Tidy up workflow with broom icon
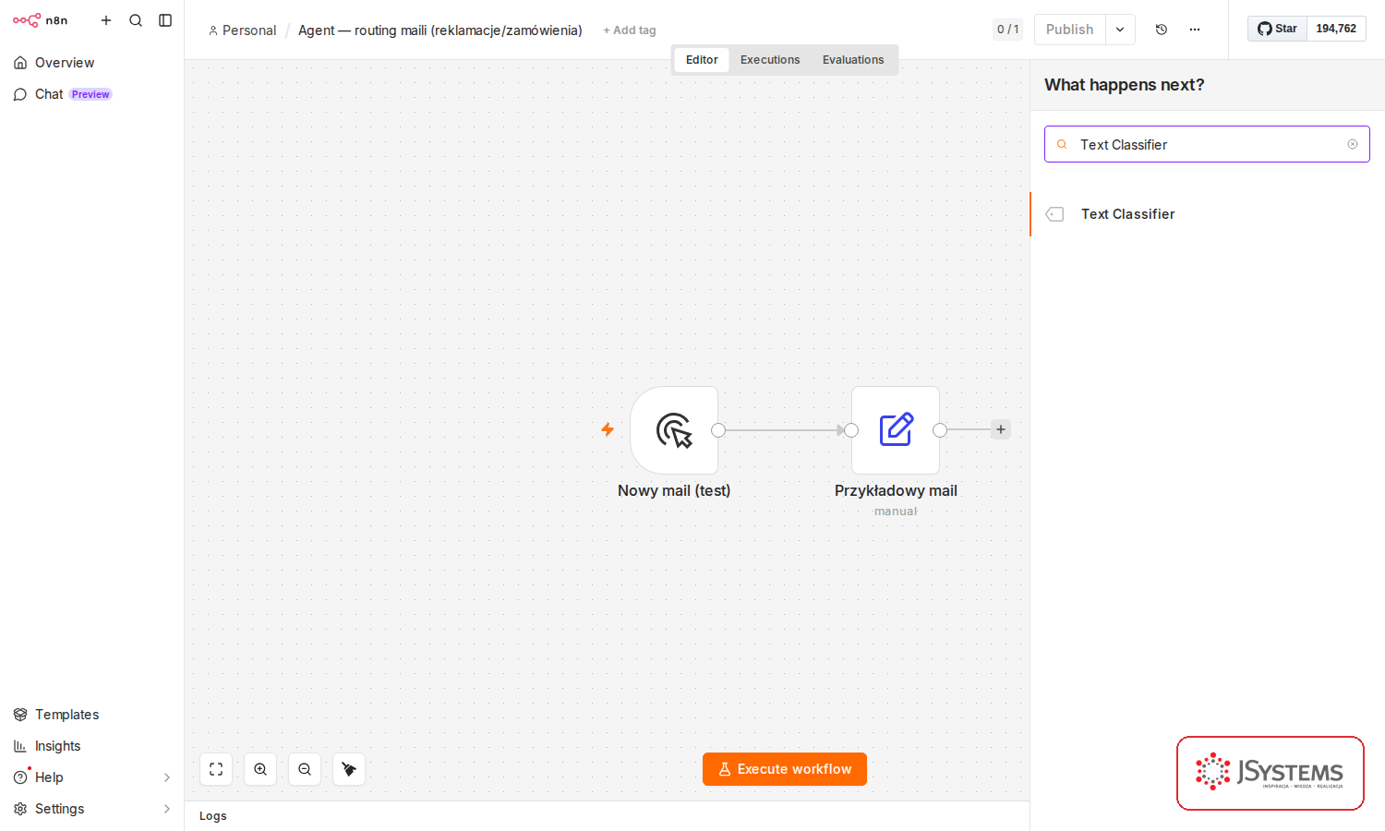The image size is (1385, 831). click(349, 769)
